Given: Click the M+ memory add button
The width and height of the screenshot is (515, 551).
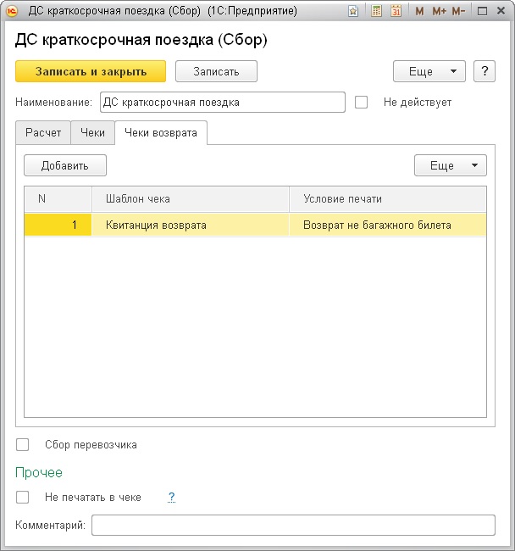Looking at the screenshot, I should pyautogui.click(x=439, y=11).
